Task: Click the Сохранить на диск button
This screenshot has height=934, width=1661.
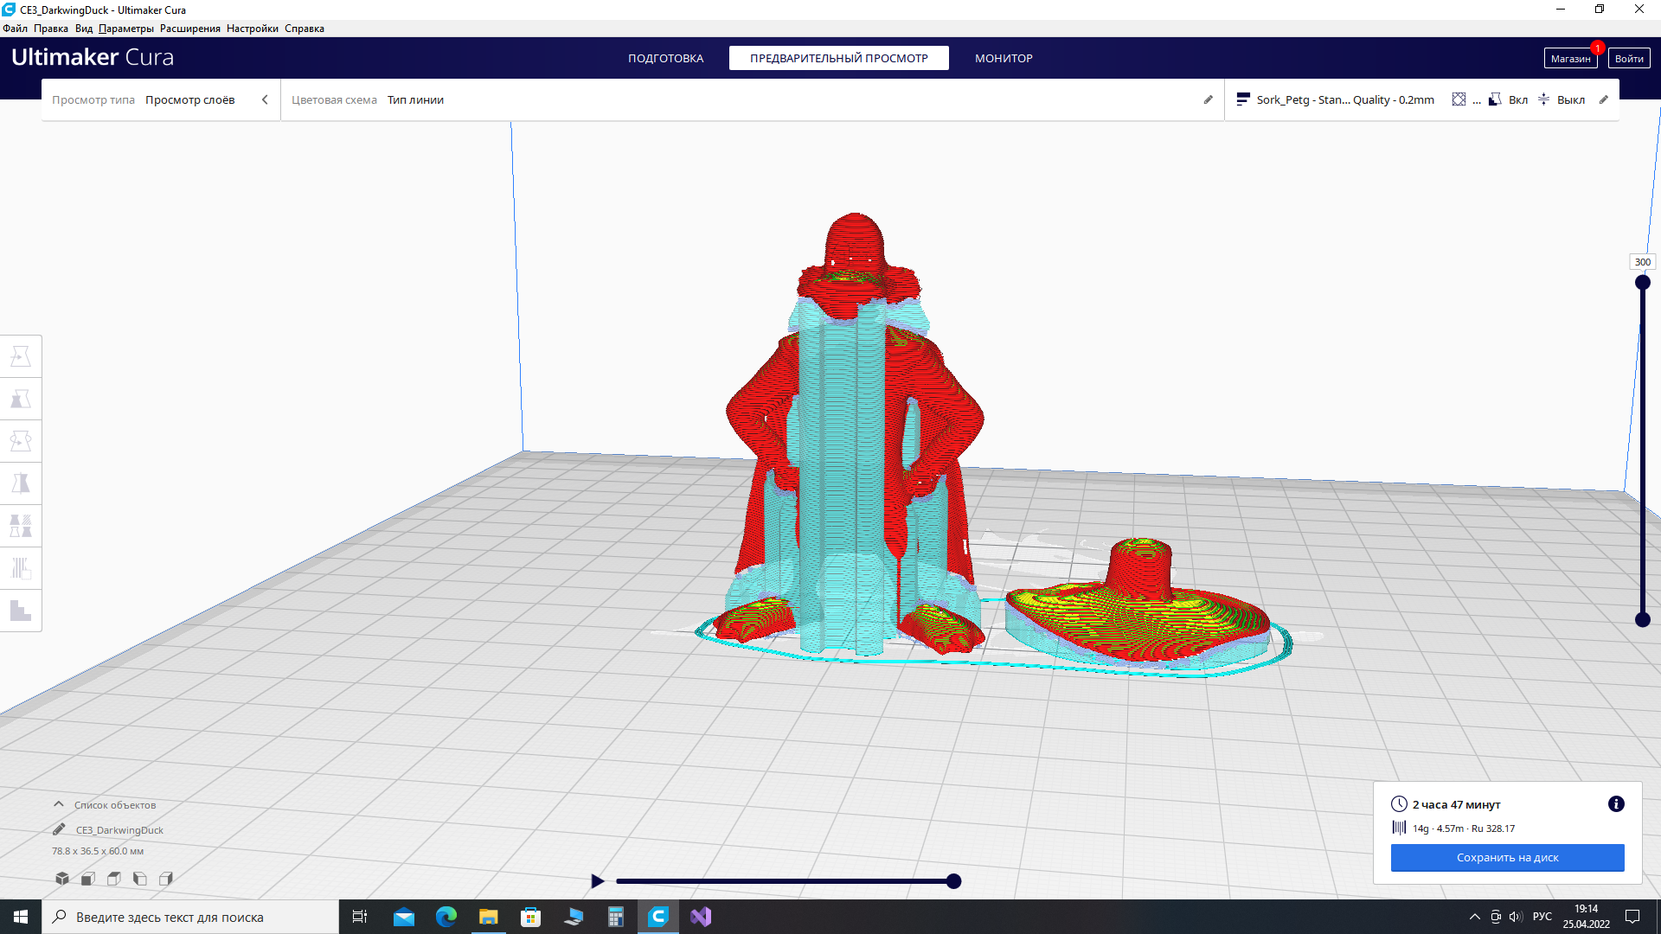Action: [x=1507, y=858]
